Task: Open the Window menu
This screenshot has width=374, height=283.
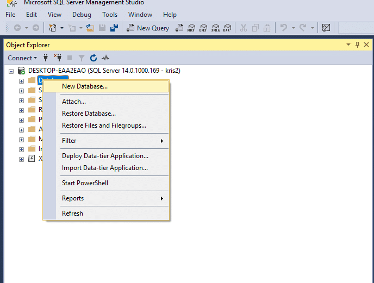Action: (140, 15)
